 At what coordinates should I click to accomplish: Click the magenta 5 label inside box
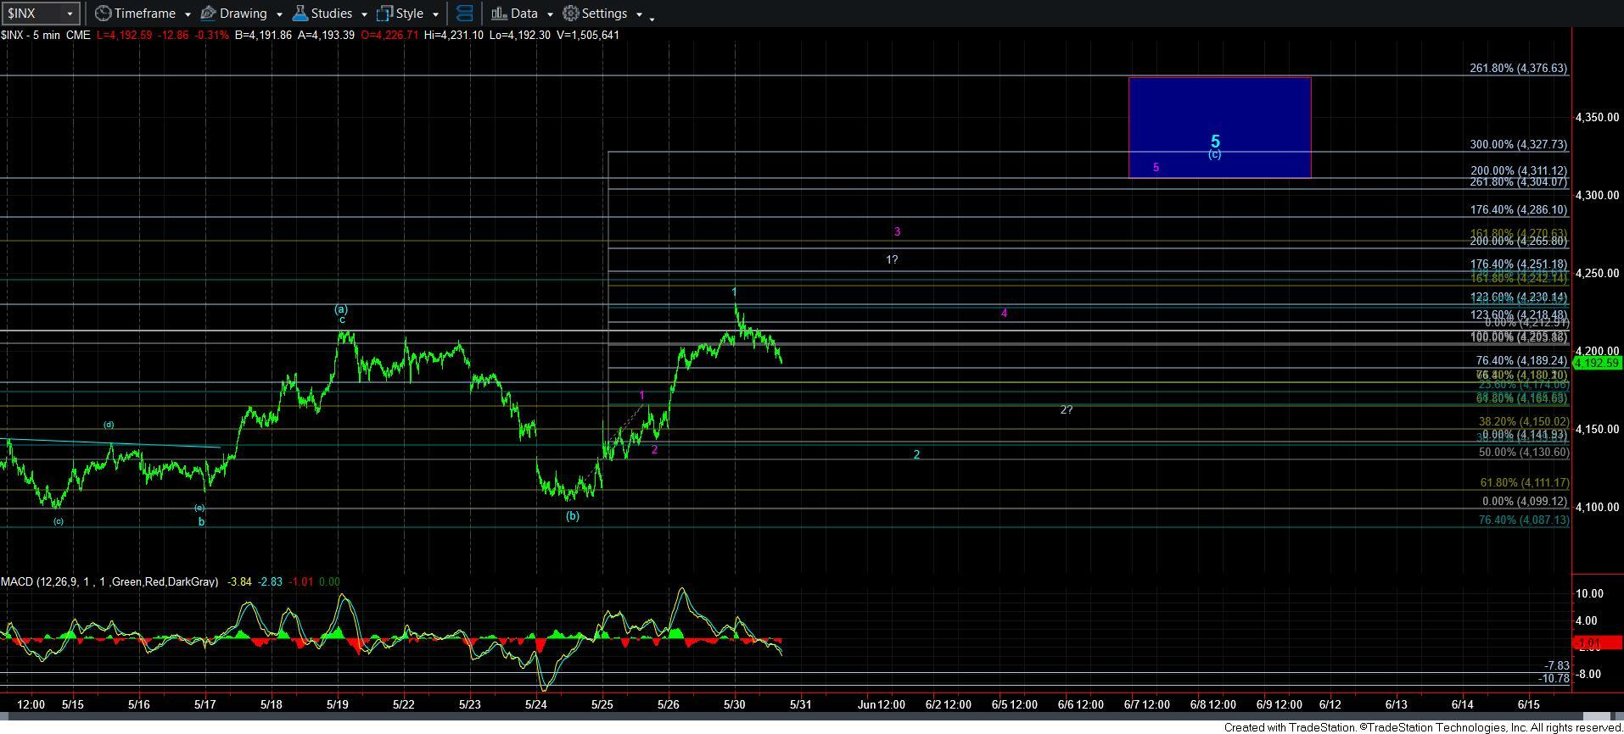1156,168
